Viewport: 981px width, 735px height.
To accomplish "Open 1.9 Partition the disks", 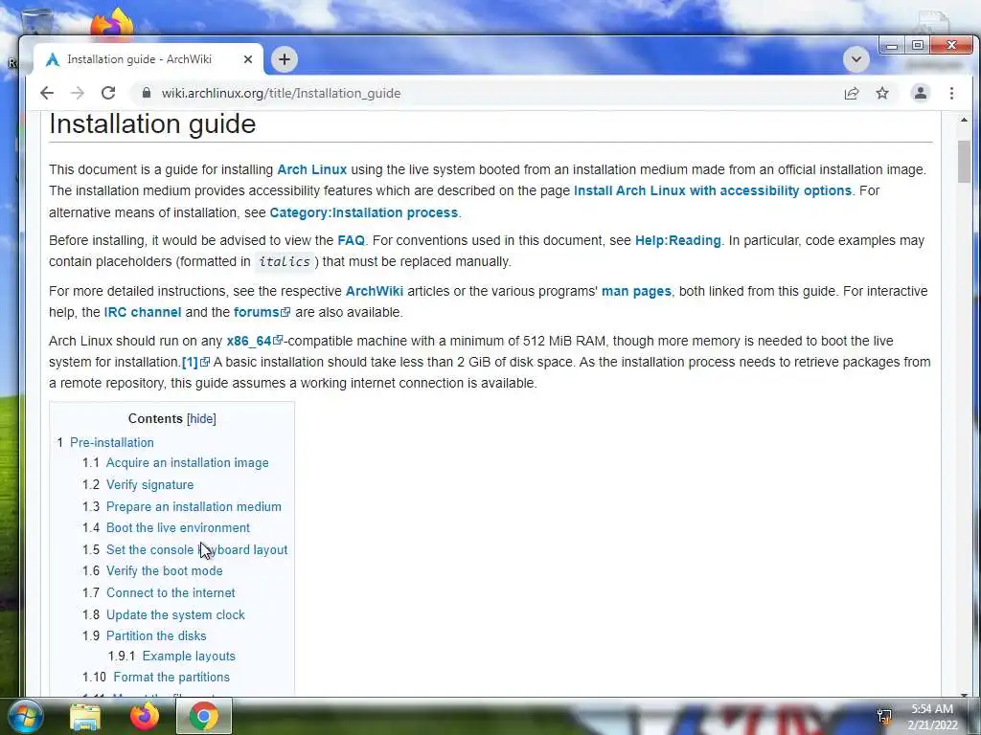I will pyautogui.click(x=156, y=636).
